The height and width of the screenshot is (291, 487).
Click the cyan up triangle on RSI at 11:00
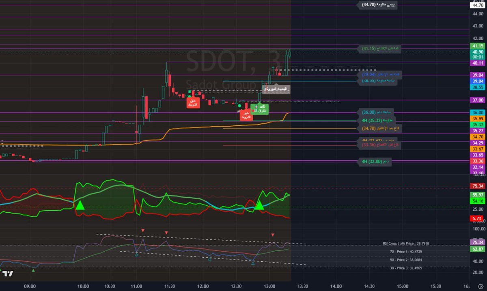click(137, 254)
